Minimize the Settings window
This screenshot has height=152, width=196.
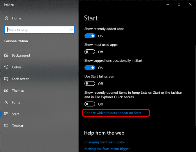tap(168, 4)
